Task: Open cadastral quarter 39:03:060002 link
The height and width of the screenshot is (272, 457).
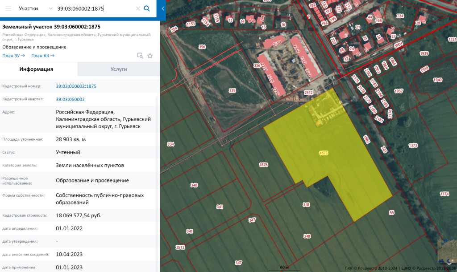Action: click(x=70, y=99)
